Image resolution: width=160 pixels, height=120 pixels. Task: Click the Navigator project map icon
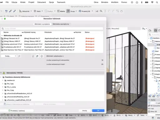[x=150, y=30]
